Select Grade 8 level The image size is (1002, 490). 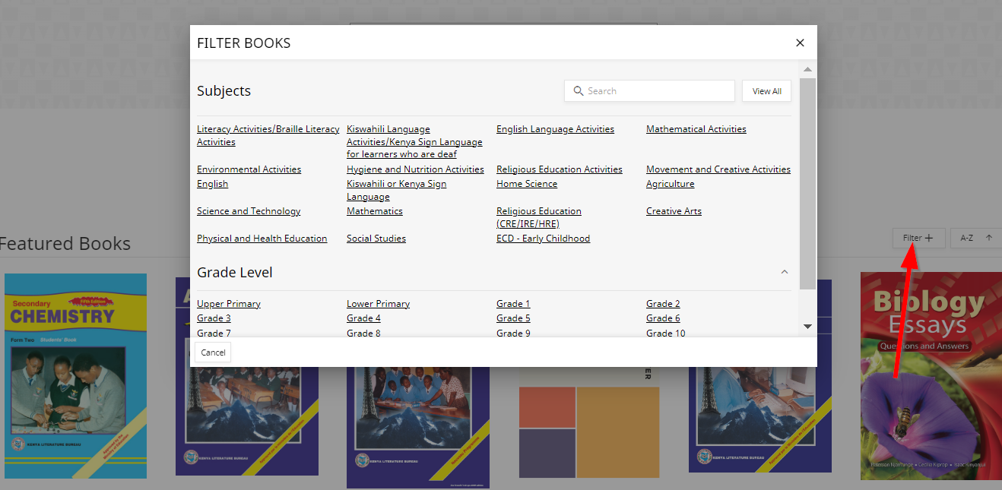pyautogui.click(x=363, y=333)
